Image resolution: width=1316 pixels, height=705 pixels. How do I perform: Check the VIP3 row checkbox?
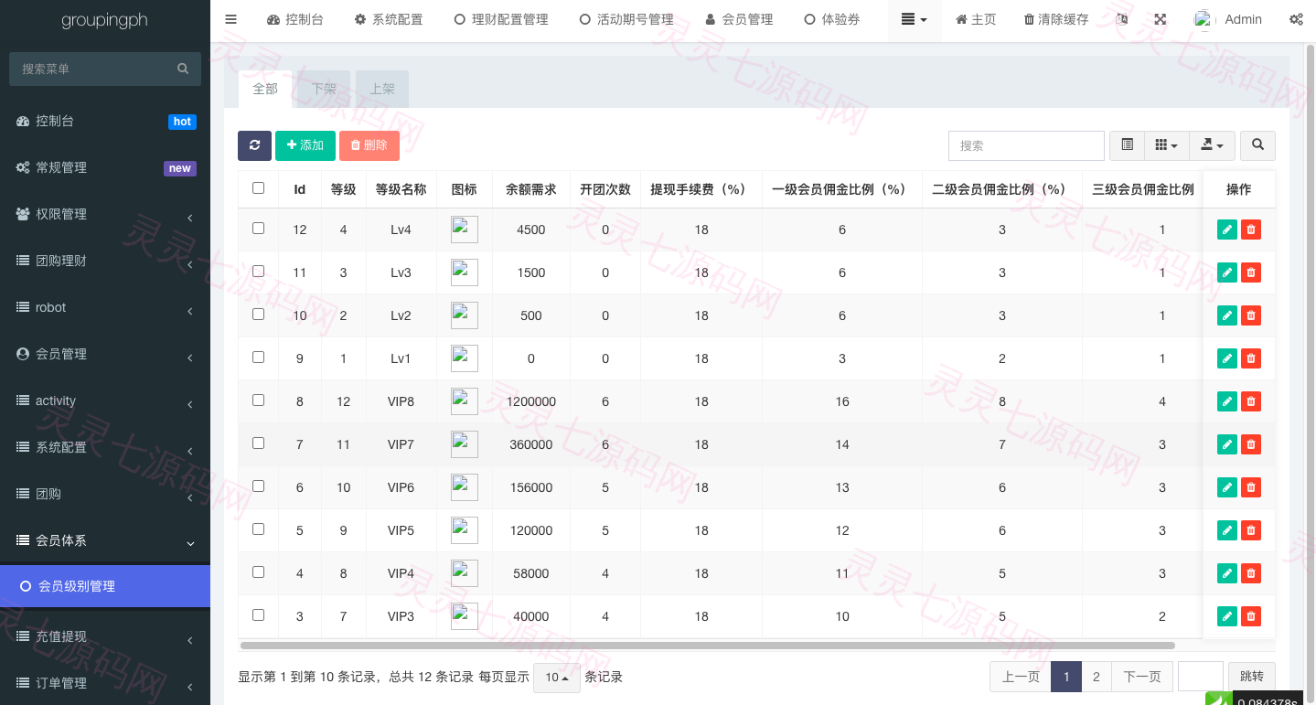(258, 615)
